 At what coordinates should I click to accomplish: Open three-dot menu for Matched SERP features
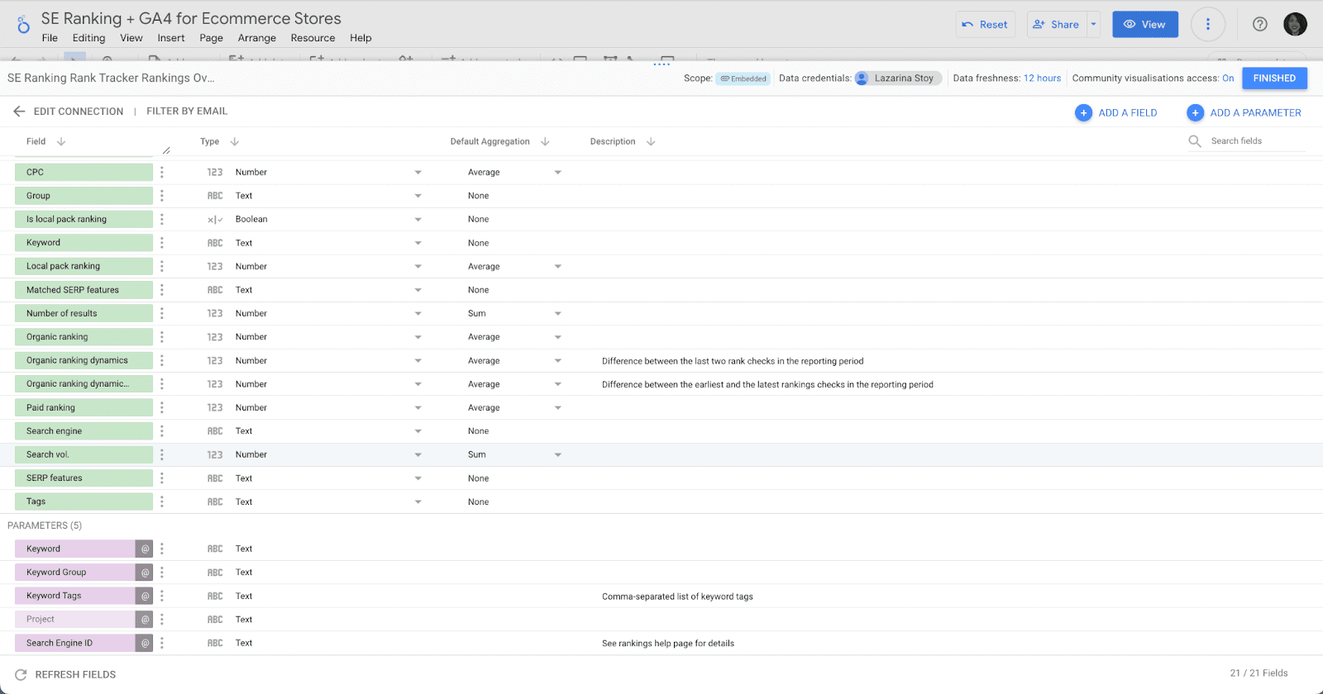click(162, 290)
